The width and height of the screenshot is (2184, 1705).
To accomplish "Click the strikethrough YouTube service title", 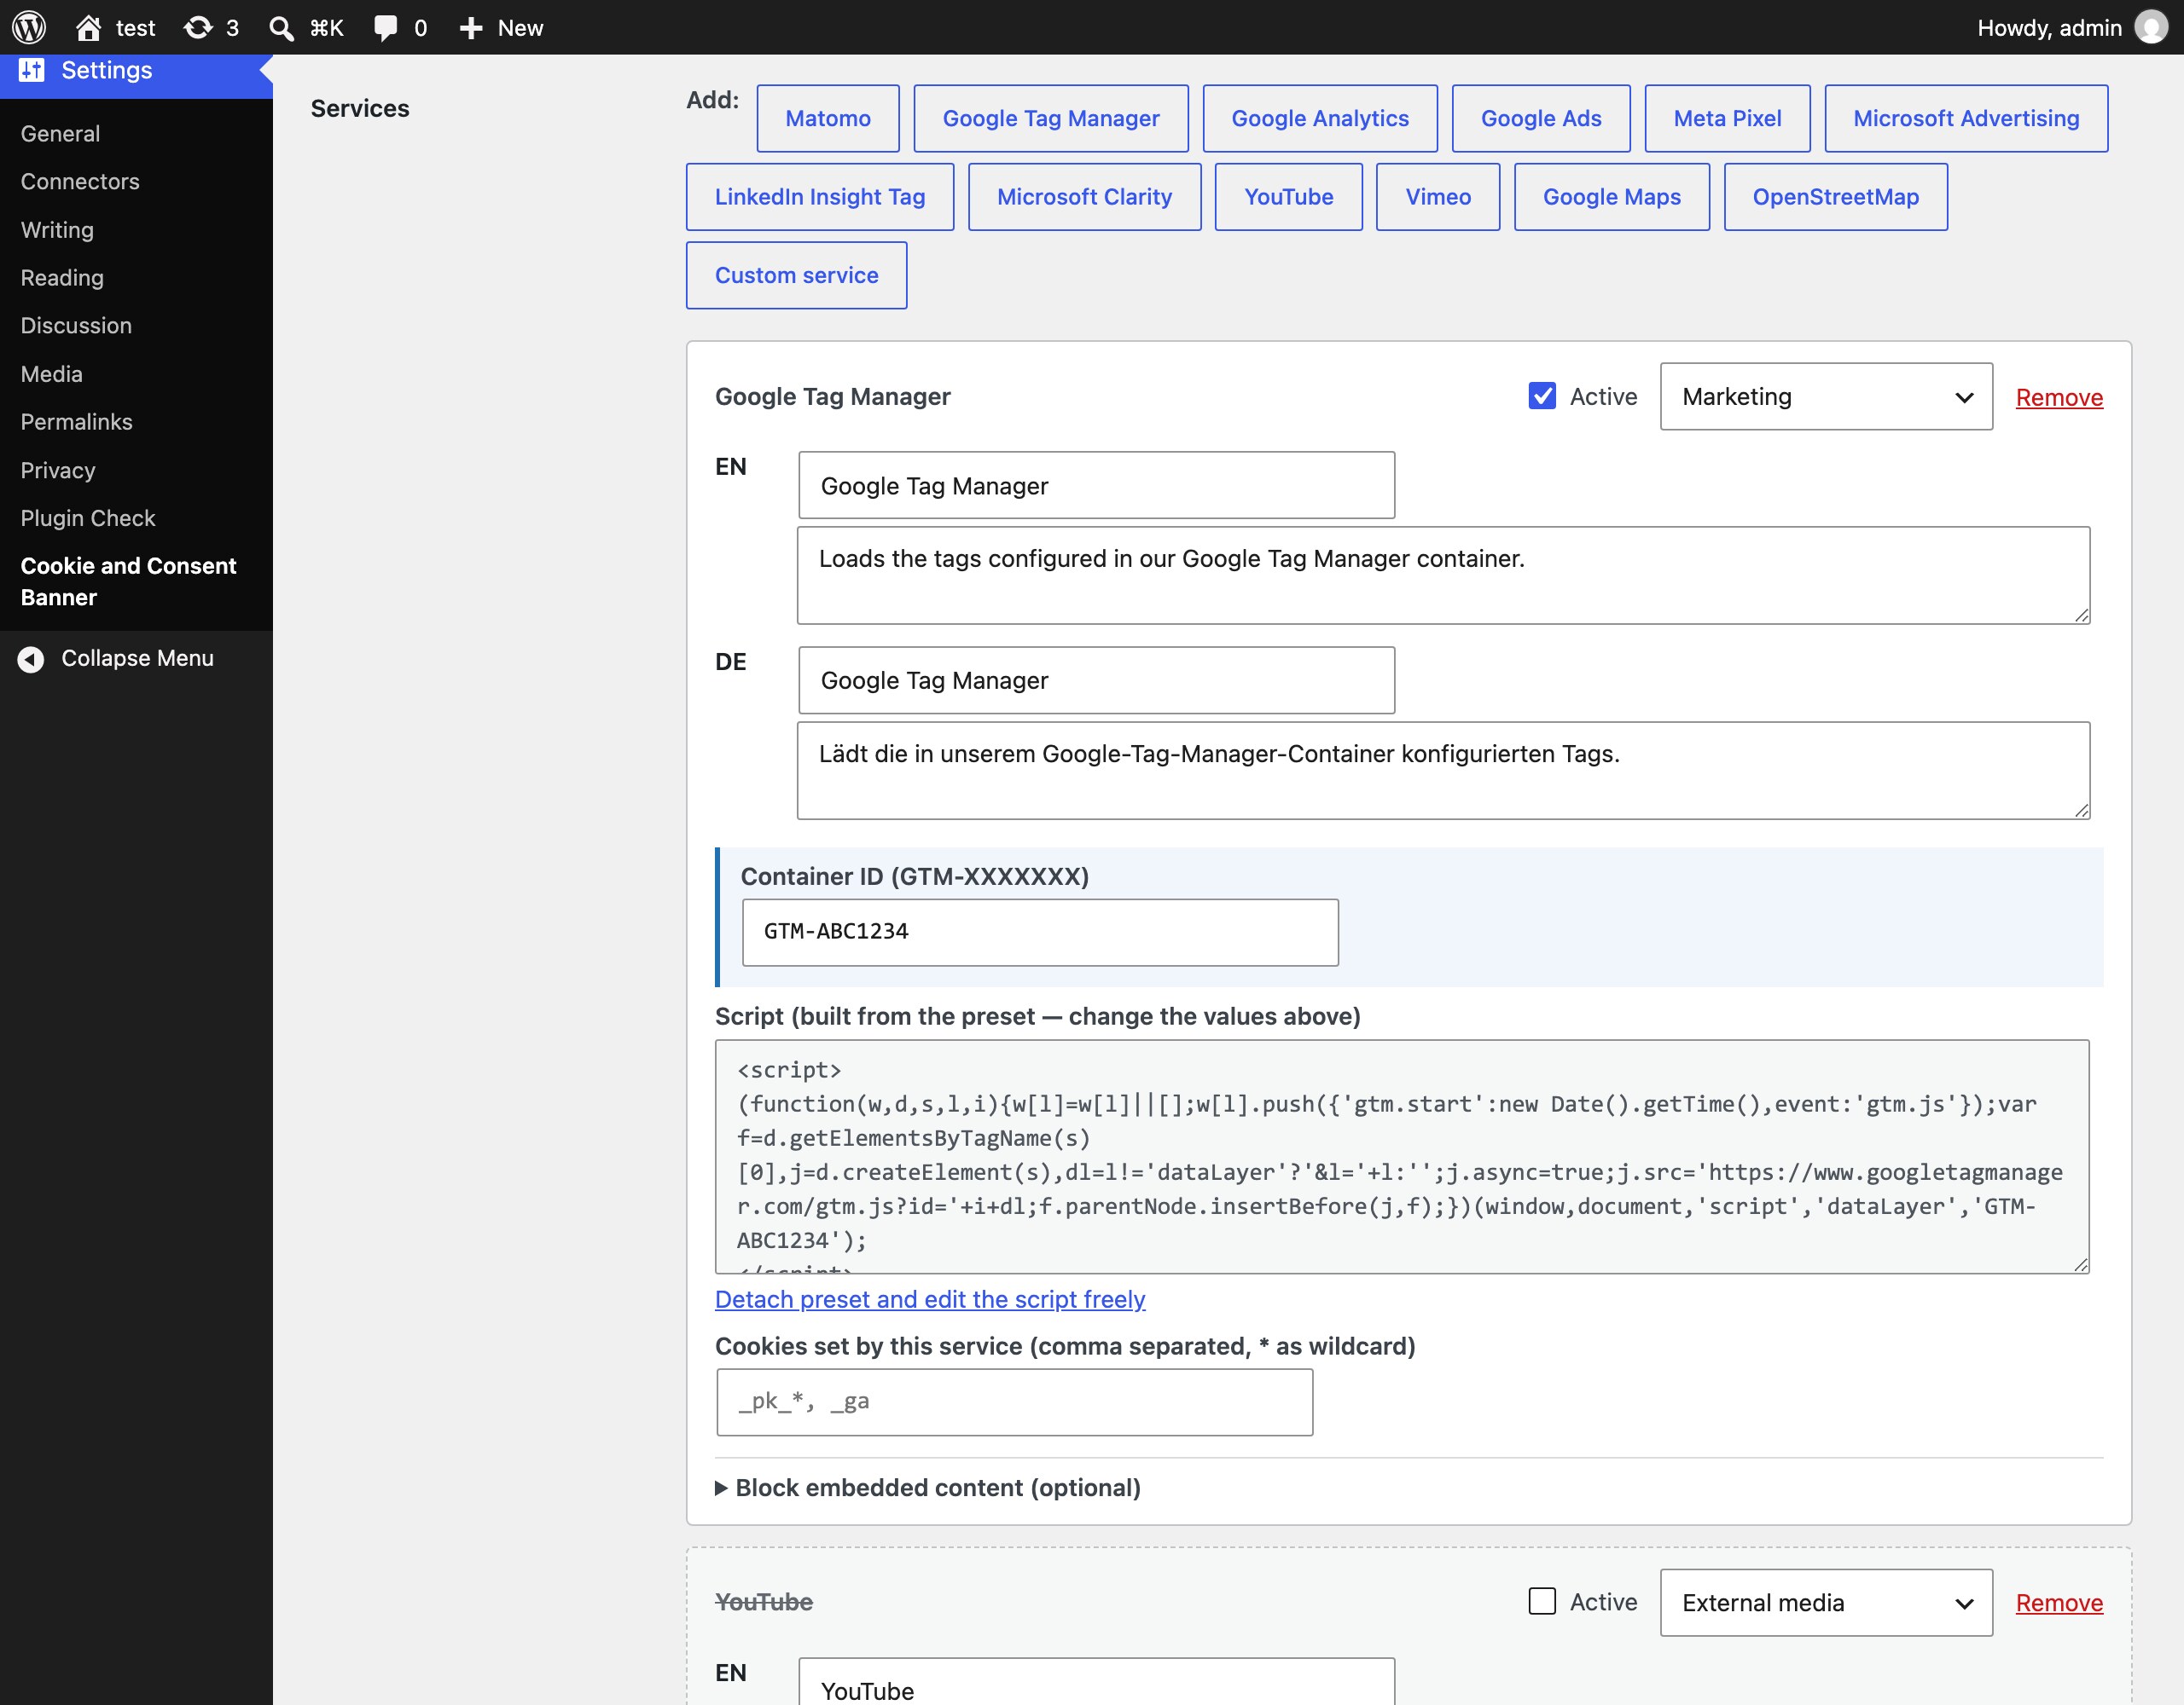I will pos(764,1601).
